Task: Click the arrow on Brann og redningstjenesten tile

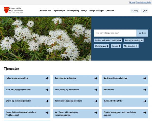Action: 47,101
